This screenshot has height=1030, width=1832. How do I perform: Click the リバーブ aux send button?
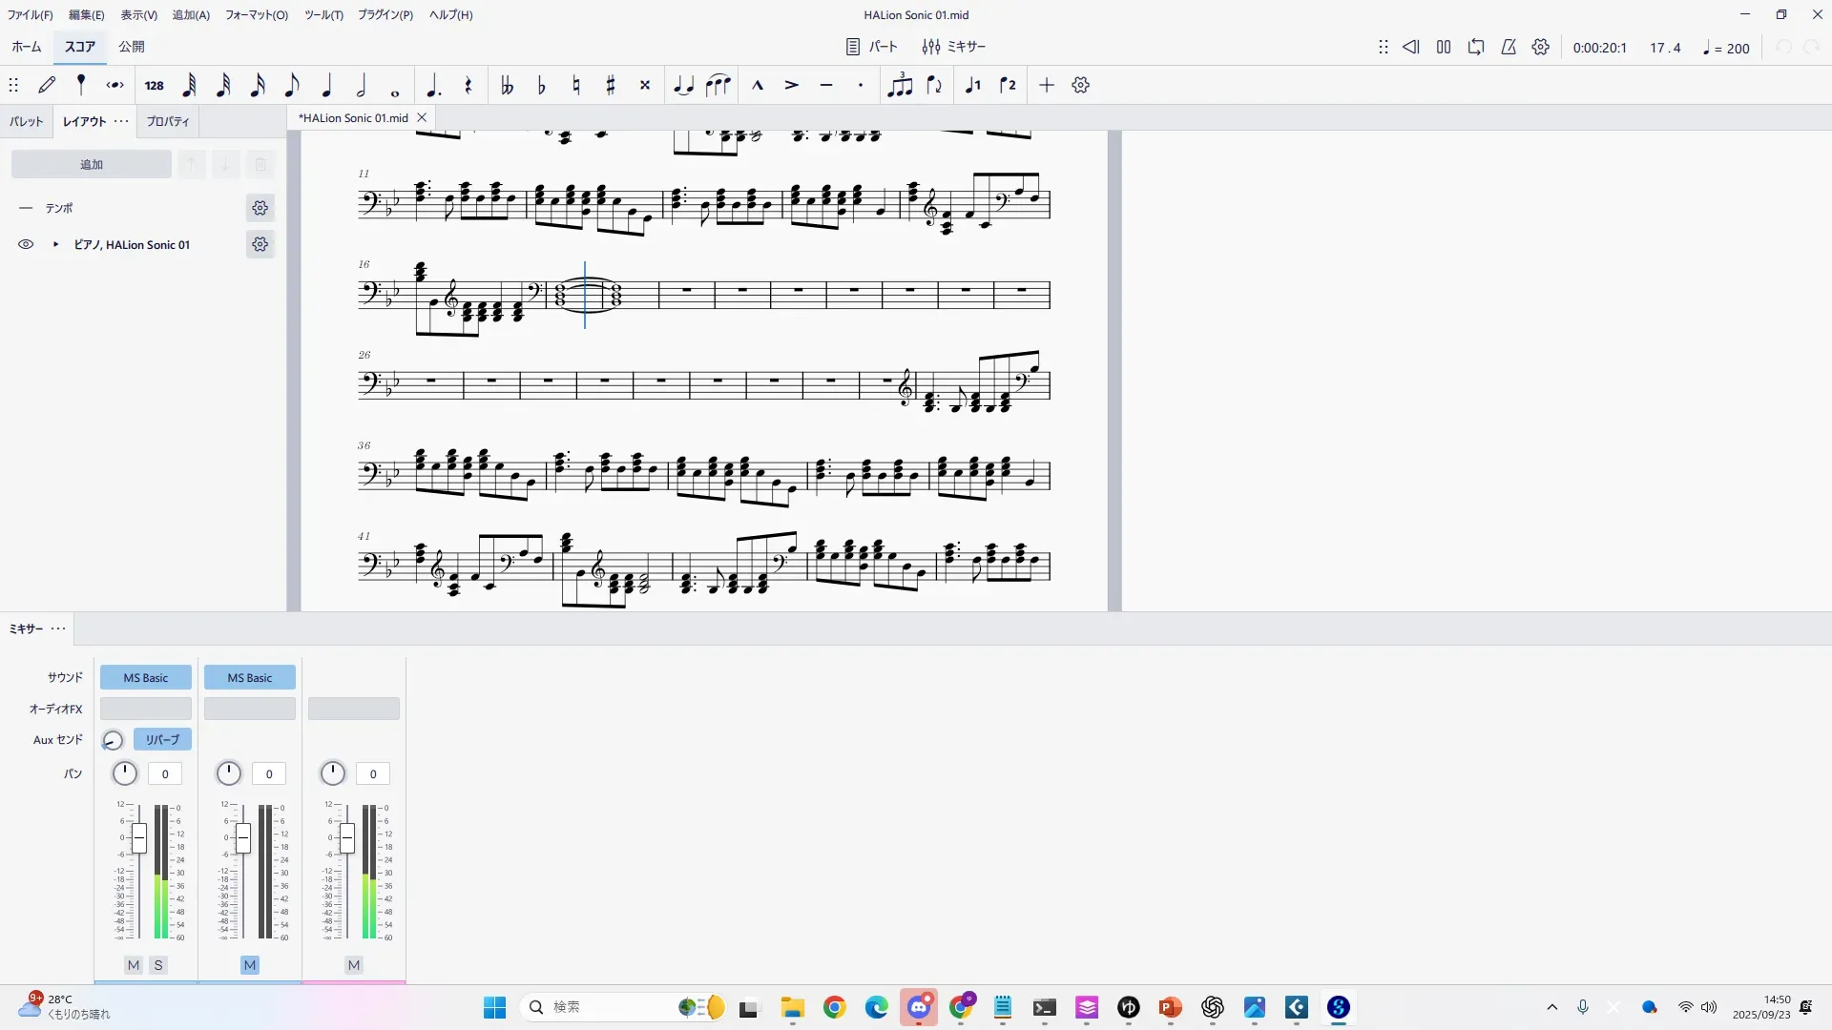pyautogui.click(x=162, y=740)
